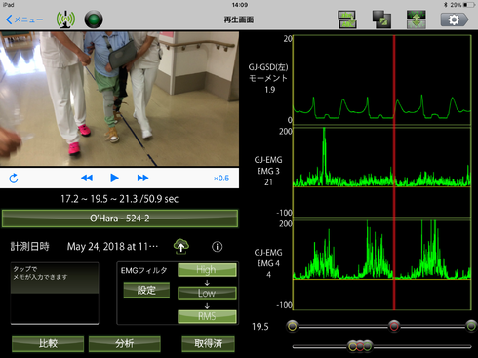This screenshot has width=478, height=358.
Task: Tap the patient walking video frame
Action: coord(119,99)
